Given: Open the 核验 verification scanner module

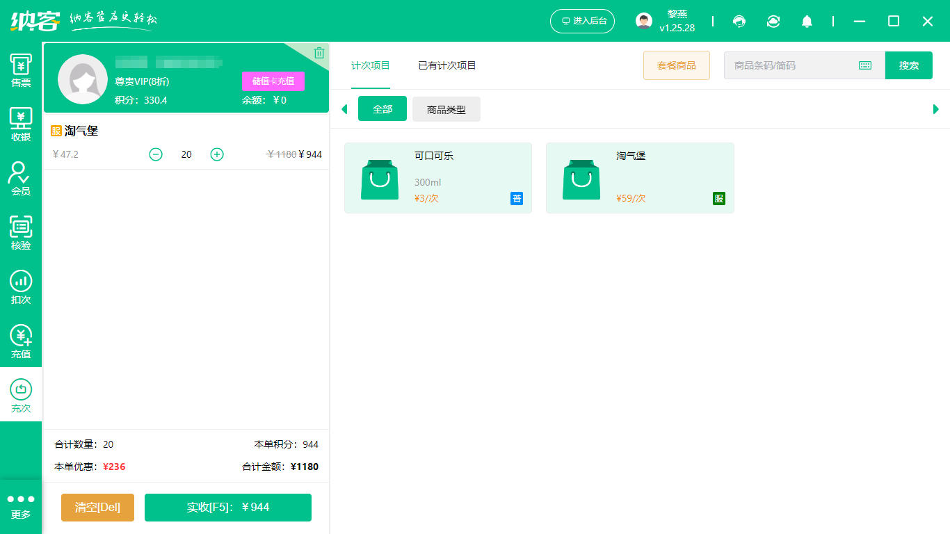Looking at the screenshot, I should point(21,232).
